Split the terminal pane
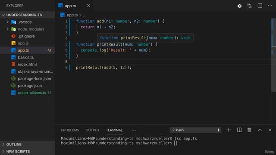Viewport: 276px width, 155px height. click(239, 130)
